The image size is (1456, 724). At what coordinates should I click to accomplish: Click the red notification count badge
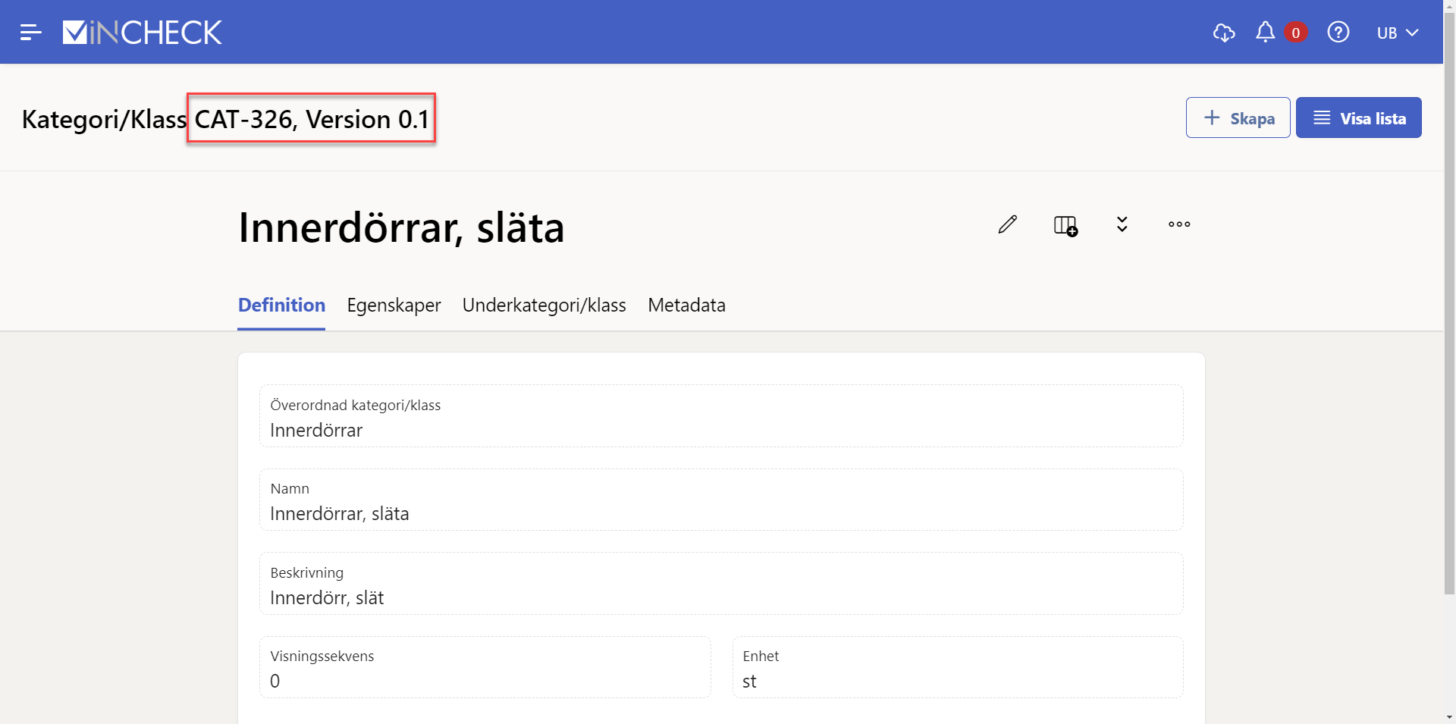1295,33
